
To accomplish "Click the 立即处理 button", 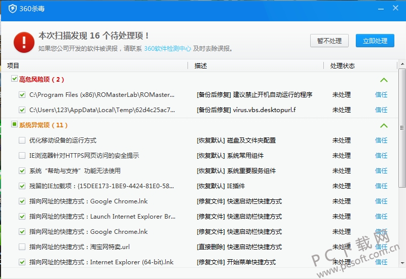I will point(375,41).
